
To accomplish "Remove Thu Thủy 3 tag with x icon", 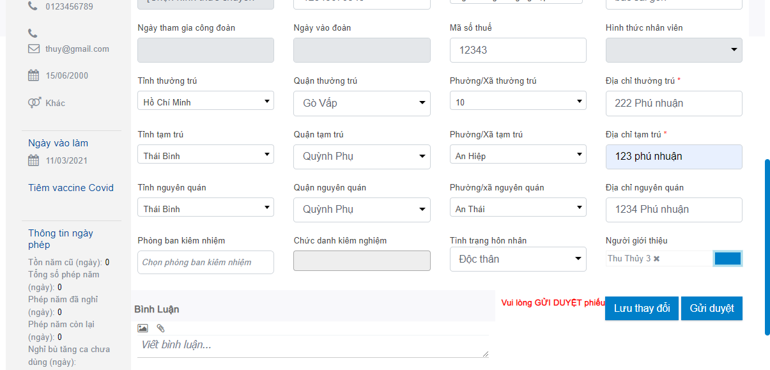I will (656, 259).
